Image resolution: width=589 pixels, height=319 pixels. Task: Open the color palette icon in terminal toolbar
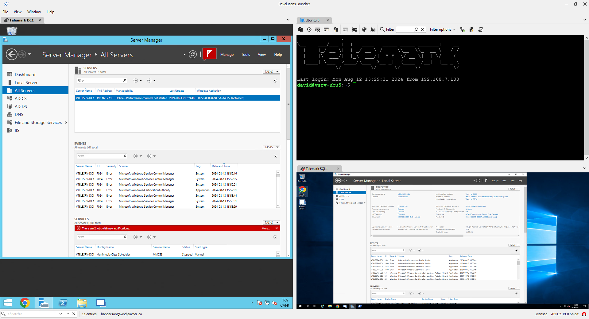click(364, 29)
